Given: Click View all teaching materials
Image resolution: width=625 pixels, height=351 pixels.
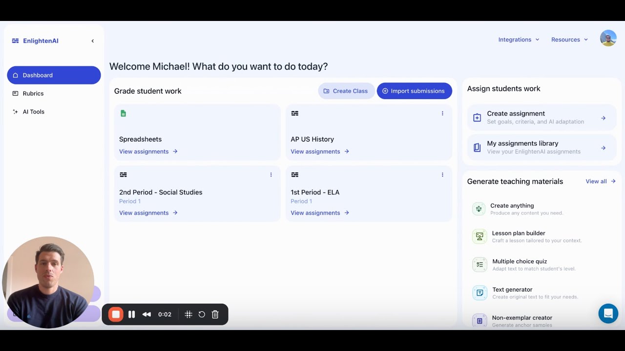Looking at the screenshot, I should click(601, 181).
